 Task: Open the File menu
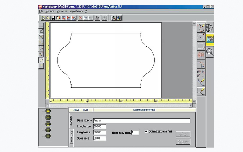(41, 11)
